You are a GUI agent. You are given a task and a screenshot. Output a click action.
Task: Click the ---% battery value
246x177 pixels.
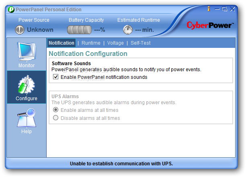(x=99, y=30)
